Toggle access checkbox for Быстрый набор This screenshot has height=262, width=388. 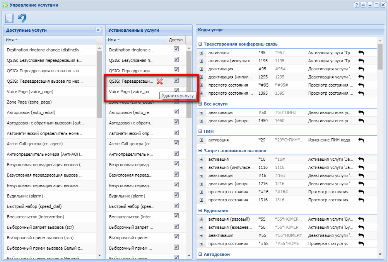pos(176,206)
